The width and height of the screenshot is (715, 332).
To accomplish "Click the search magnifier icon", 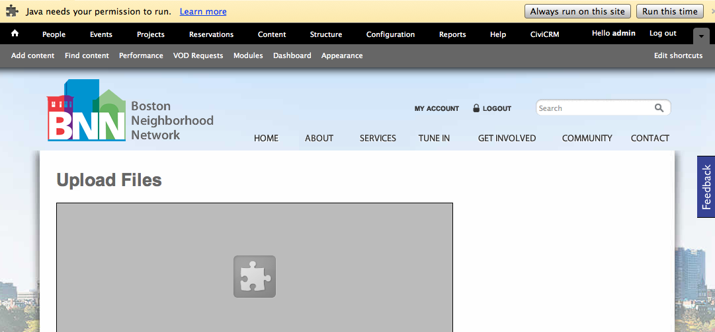I will [659, 108].
